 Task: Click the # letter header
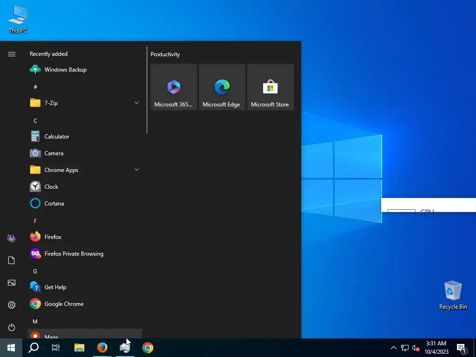coord(35,87)
